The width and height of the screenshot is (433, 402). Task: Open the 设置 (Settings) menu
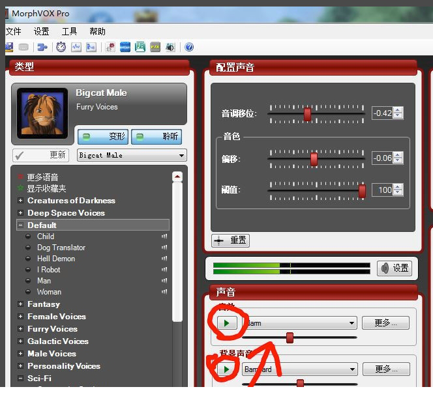[x=42, y=31]
